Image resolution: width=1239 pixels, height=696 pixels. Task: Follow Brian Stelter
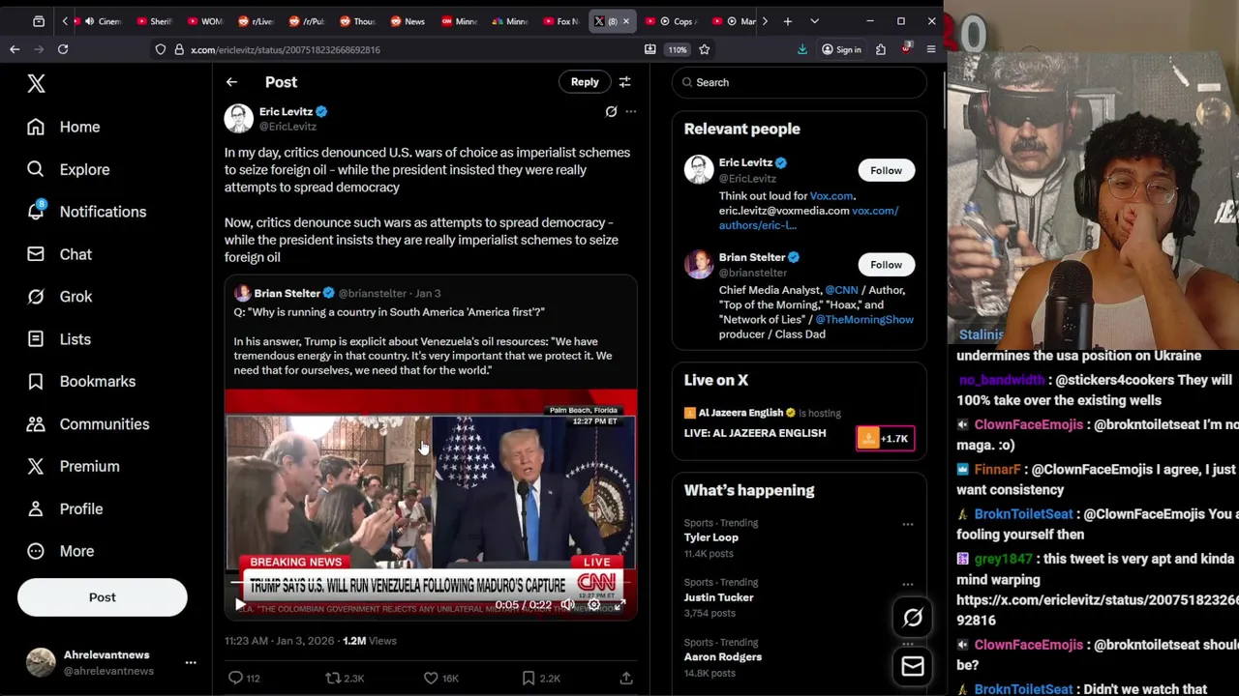(886, 265)
